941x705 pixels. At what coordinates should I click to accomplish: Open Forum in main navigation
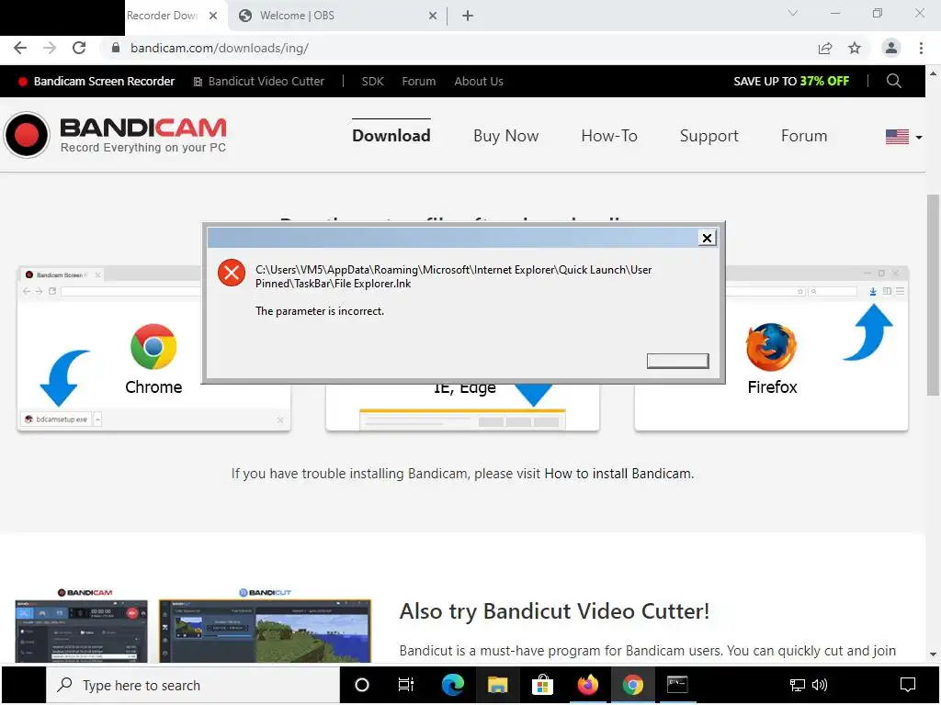click(x=803, y=136)
